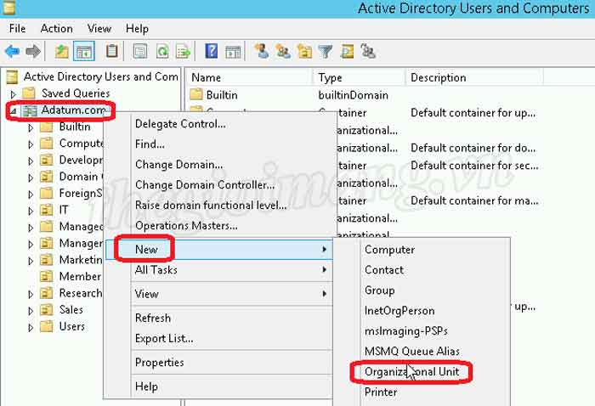Click the Find objects toolbar icon
Image resolution: width=595 pixels, height=406 pixels.
click(x=347, y=51)
